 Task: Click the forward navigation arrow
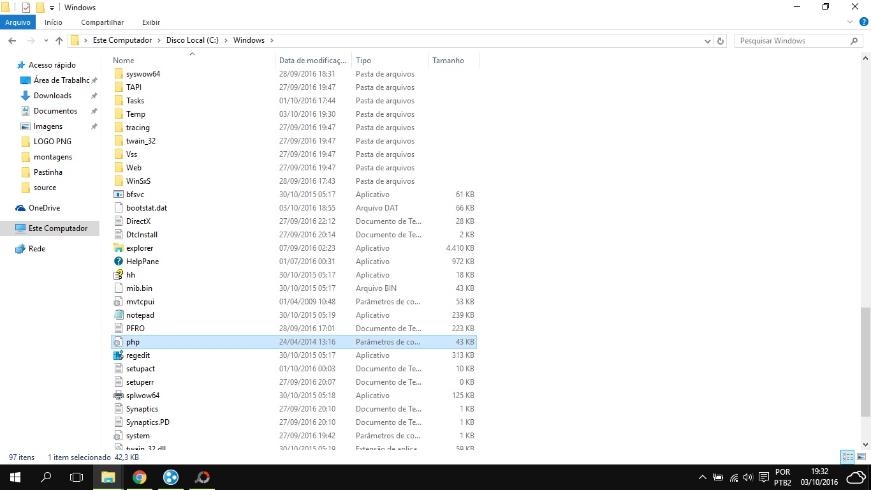tap(29, 41)
